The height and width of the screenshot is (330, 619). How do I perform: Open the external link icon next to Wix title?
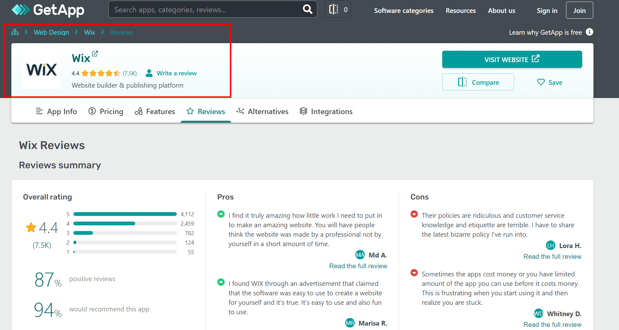pos(95,54)
